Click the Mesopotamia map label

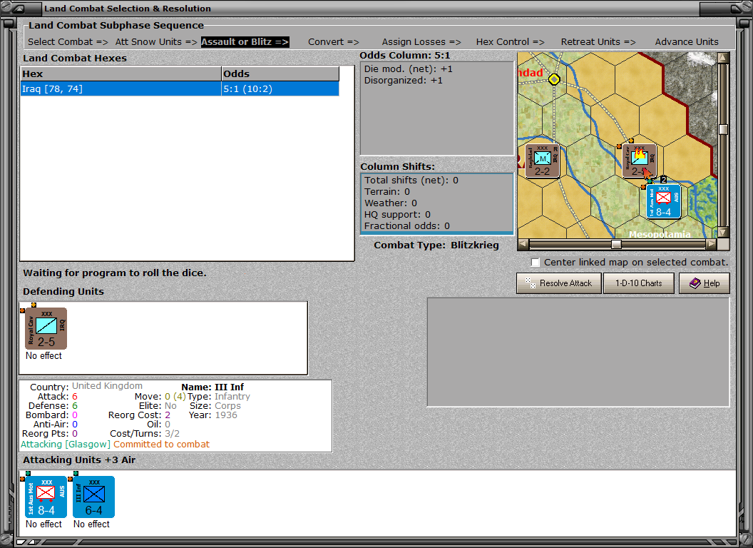(660, 234)
